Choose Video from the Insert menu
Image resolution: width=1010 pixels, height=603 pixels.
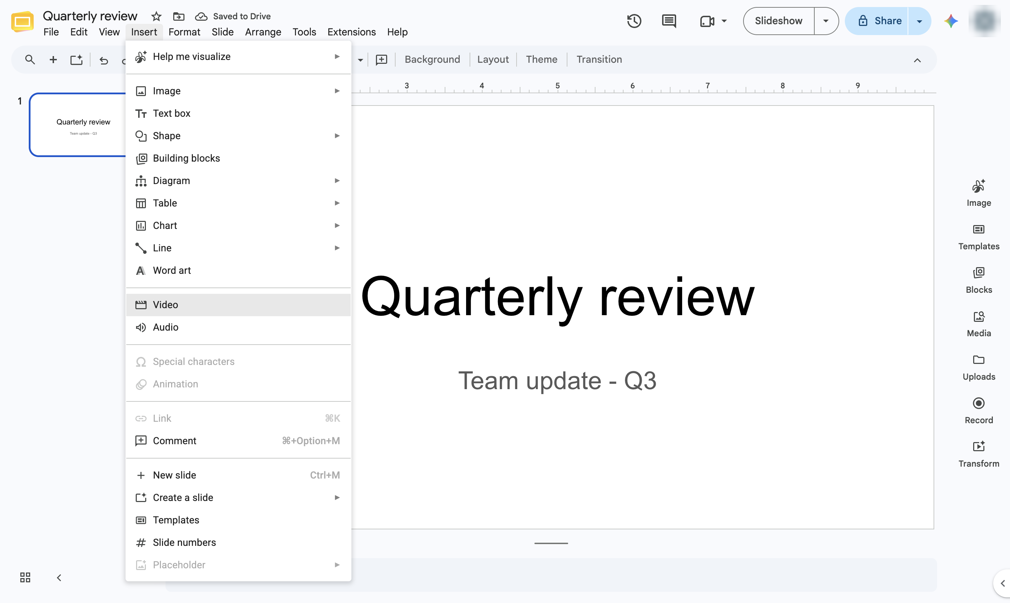point(238,305)
